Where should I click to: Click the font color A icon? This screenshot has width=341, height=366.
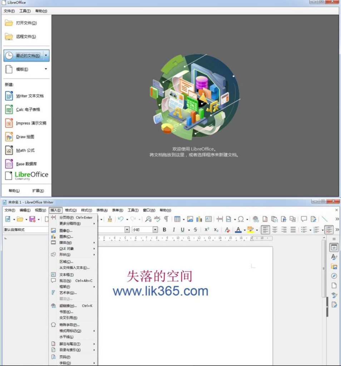click(x=238, y=230)
